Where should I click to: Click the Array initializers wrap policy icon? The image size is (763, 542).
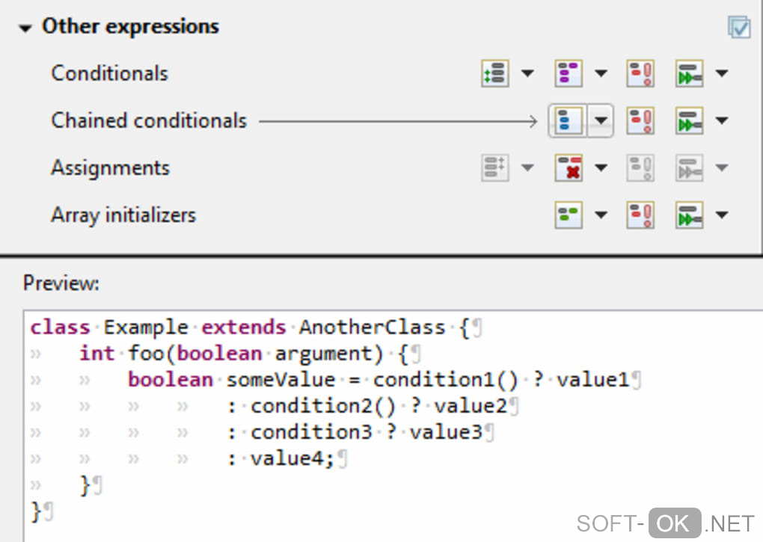click(569, 215)
